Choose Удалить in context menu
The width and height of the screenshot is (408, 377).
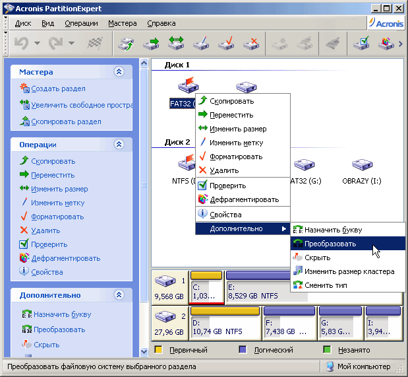(243, 170)
